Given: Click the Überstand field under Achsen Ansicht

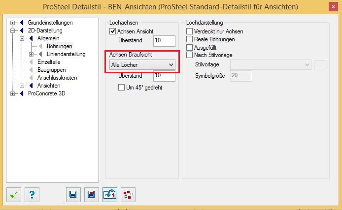Looking at the screenshot, I should pyautogui.click(x=164, y=41).
